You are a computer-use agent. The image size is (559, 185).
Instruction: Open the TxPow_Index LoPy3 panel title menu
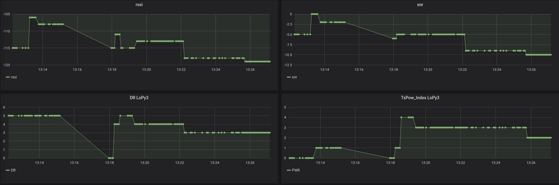pos(420,98)
